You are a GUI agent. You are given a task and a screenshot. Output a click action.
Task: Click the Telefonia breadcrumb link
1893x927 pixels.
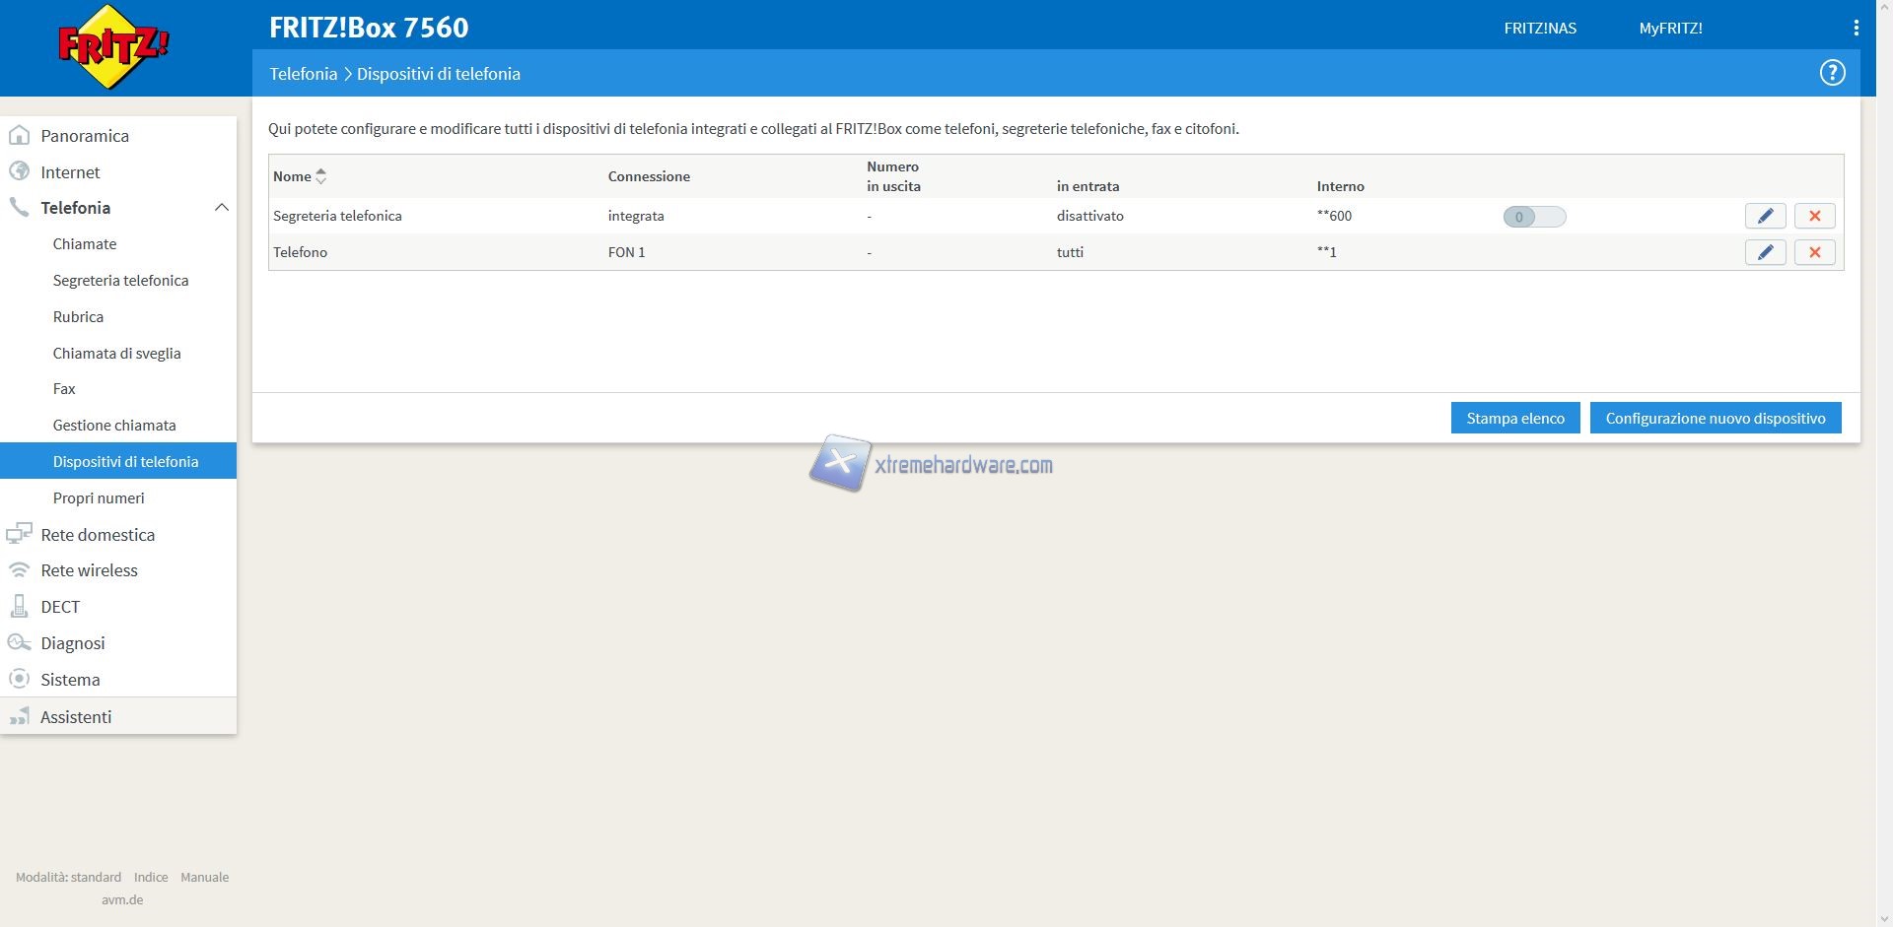pos(303,74)
